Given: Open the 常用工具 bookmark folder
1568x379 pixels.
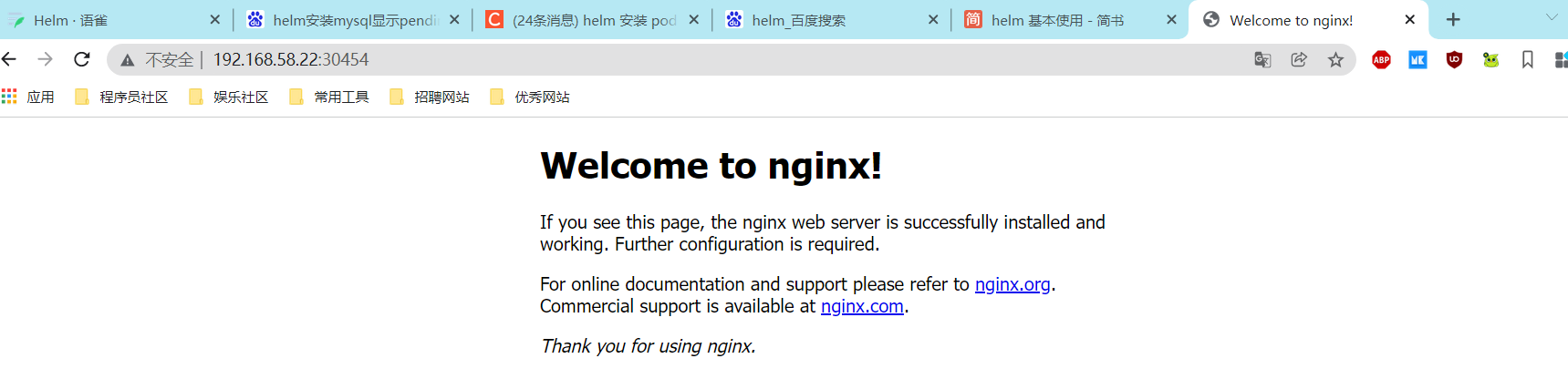Looking at the screenshot, I should coord(329,97).
